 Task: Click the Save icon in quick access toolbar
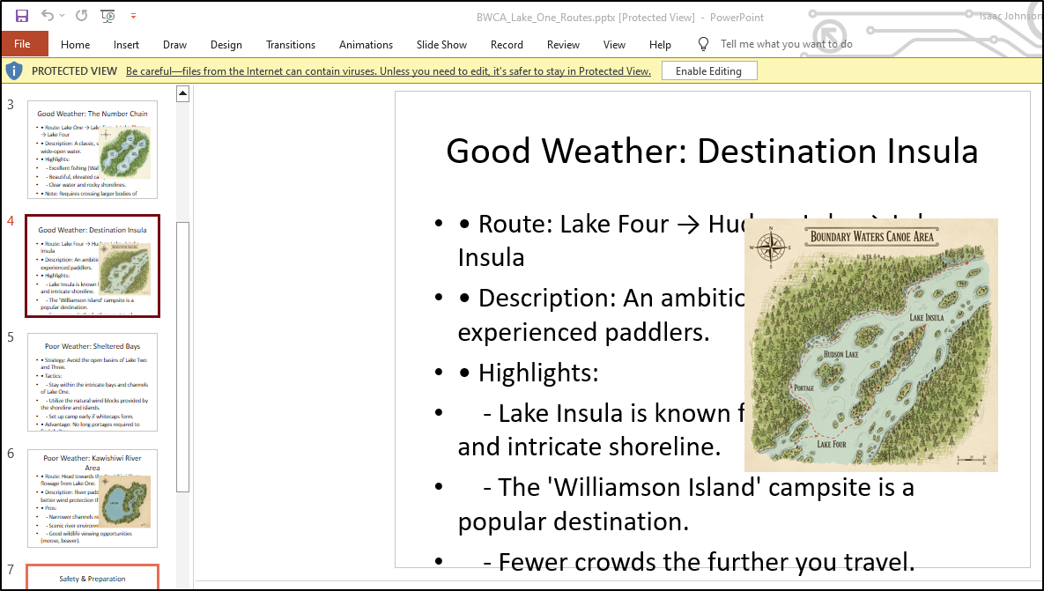pos(22,16)
